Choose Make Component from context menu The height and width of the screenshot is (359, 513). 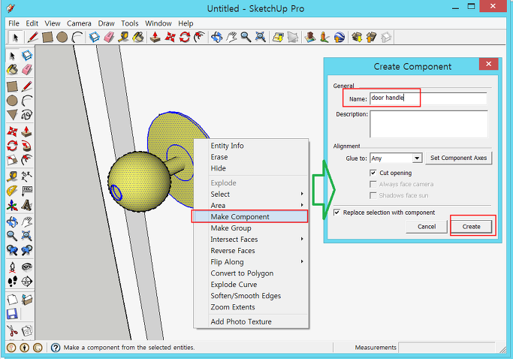251,216
